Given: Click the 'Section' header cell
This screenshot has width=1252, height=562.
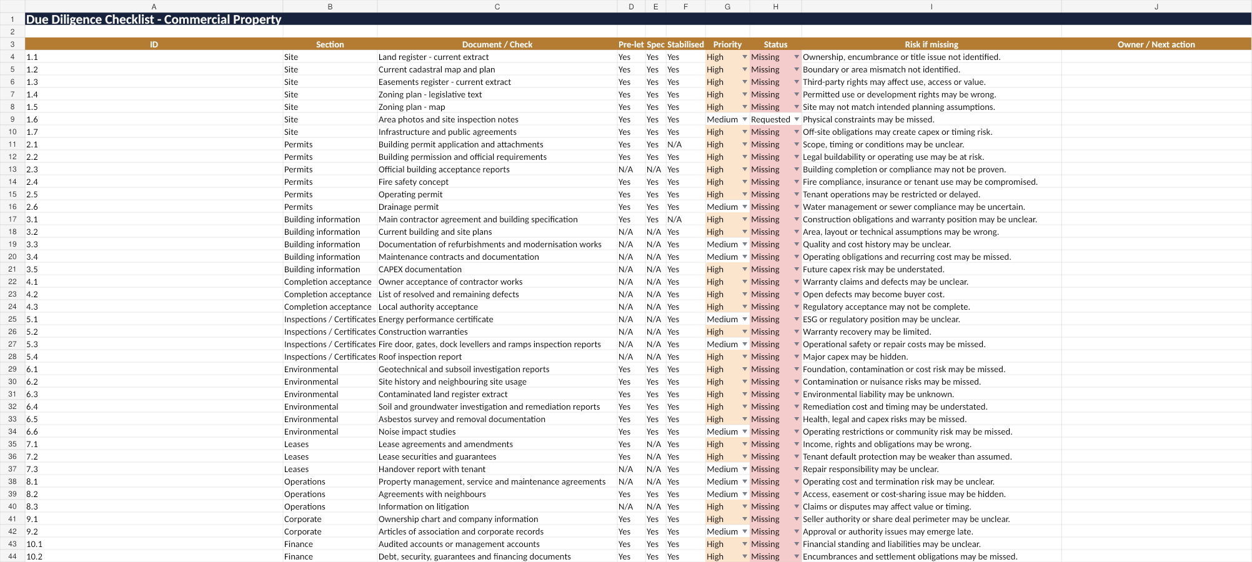Looking at the screenshot, I should point(330,44).
